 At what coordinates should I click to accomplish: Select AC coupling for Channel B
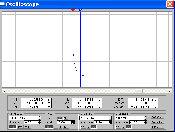[118, 127]
